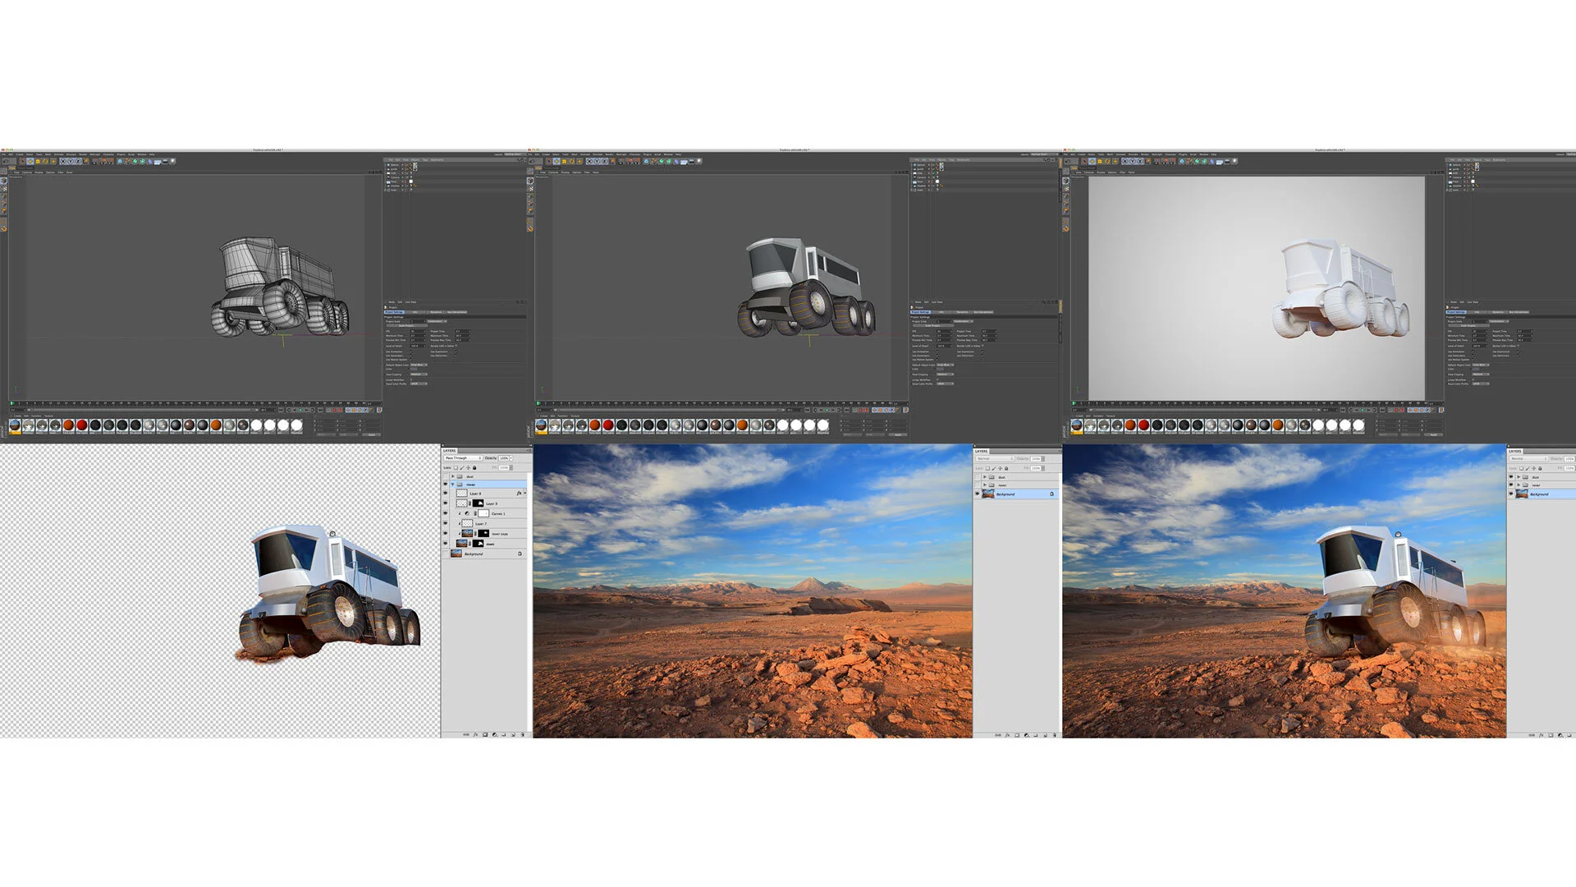Expand the fx effects arrow on Layer 8
The height and width of the screenshot is (887, 1576).
point(525,493)
